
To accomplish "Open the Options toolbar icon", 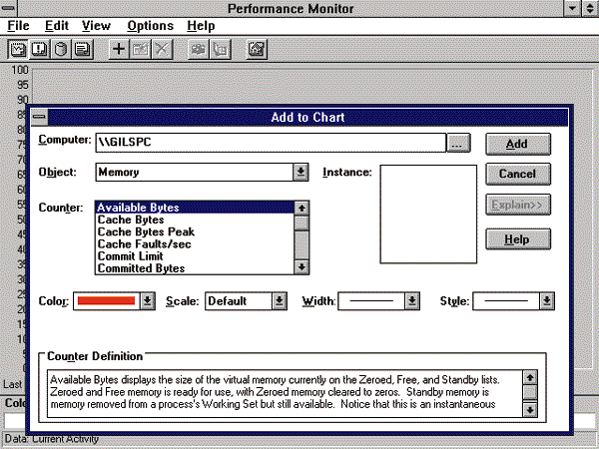I will 257,49.
